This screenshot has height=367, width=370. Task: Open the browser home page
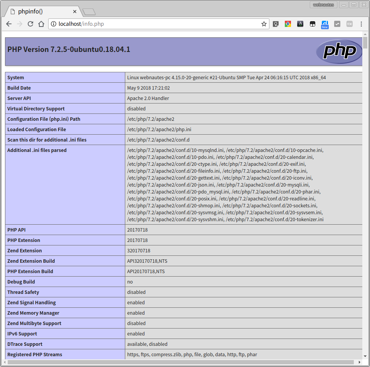pos(41,24)
